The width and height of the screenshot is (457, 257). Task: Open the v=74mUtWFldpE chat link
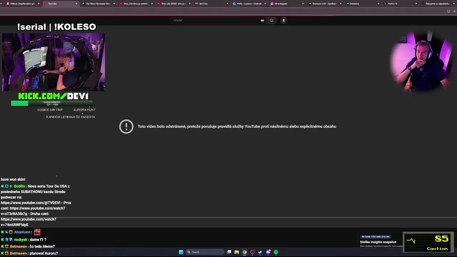[29, 222]
